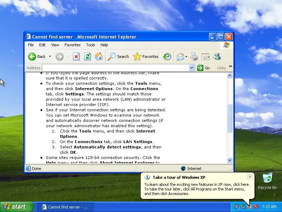Print the page with printer icon
The width and height of the screenshot is (282, 212).
point(194,57)
